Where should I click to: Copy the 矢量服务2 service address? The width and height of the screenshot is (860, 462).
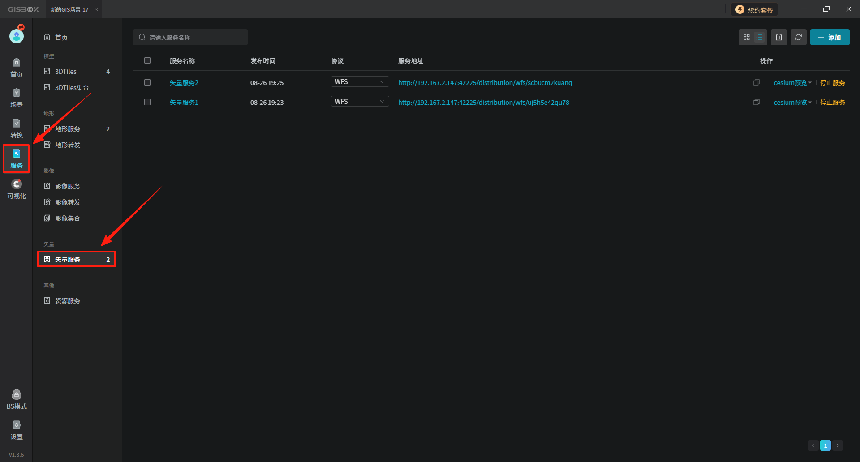[756, 83]
